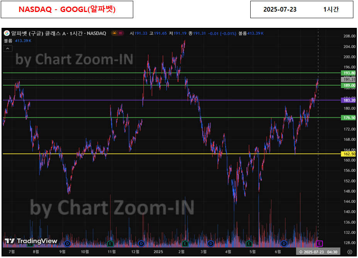This screenshot has width=358, height=258.
Task: Click the 148.00 price axis label
Action: [350, 191]
